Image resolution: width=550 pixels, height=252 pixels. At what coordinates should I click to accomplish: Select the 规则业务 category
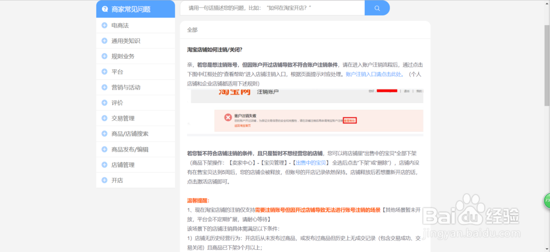135,56
